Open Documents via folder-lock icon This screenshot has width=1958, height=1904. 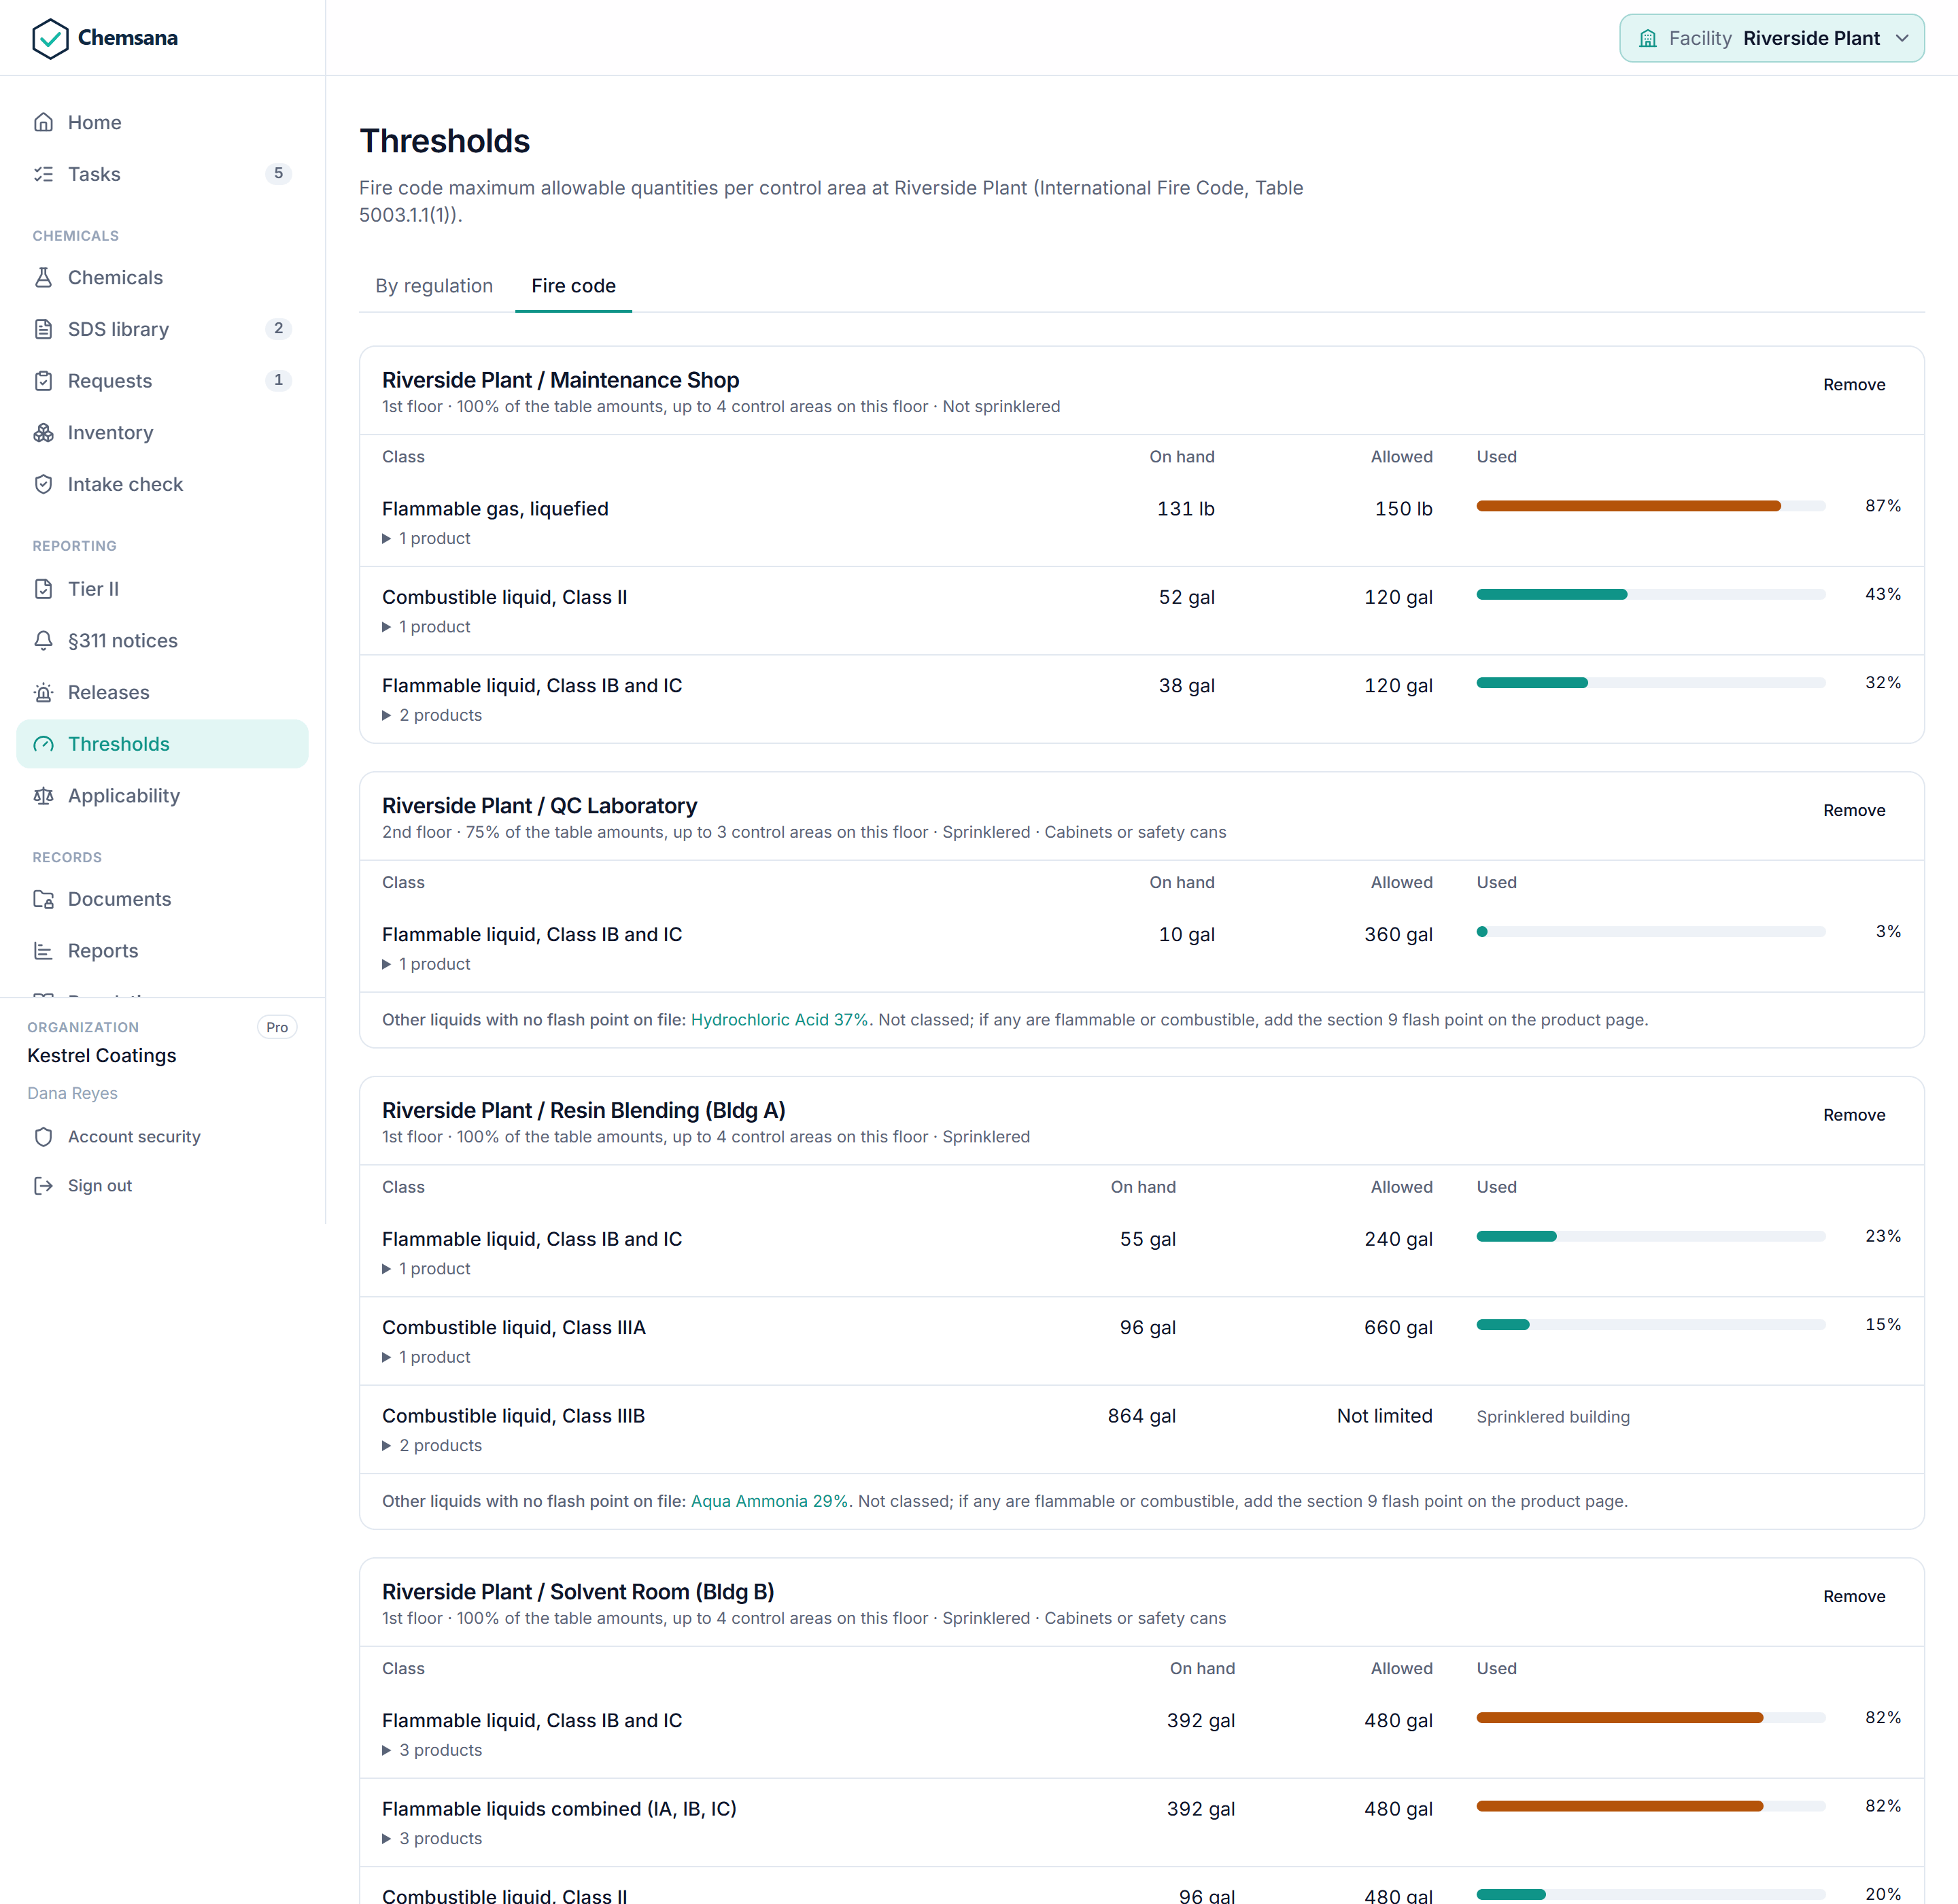[x=43, y=899]
